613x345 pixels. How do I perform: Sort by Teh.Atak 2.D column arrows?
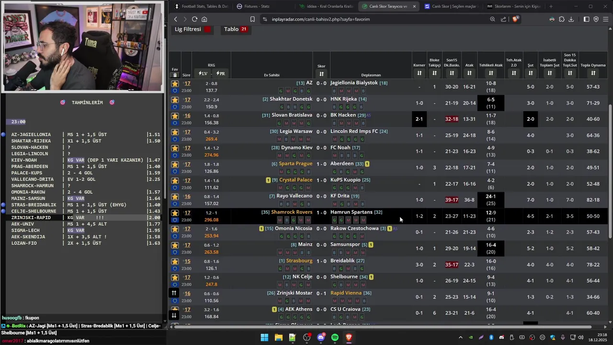pyautogui.click(x=514, y=73)
